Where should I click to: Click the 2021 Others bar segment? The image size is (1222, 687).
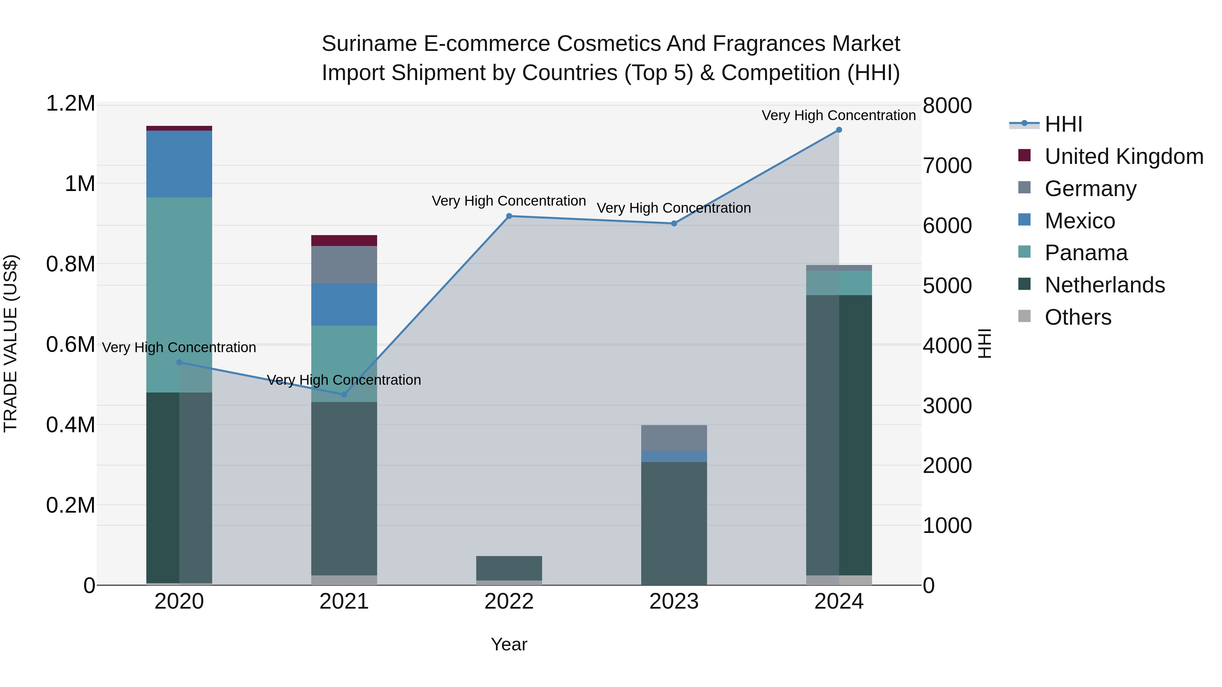pyautogui.click(x=345, y=580)
